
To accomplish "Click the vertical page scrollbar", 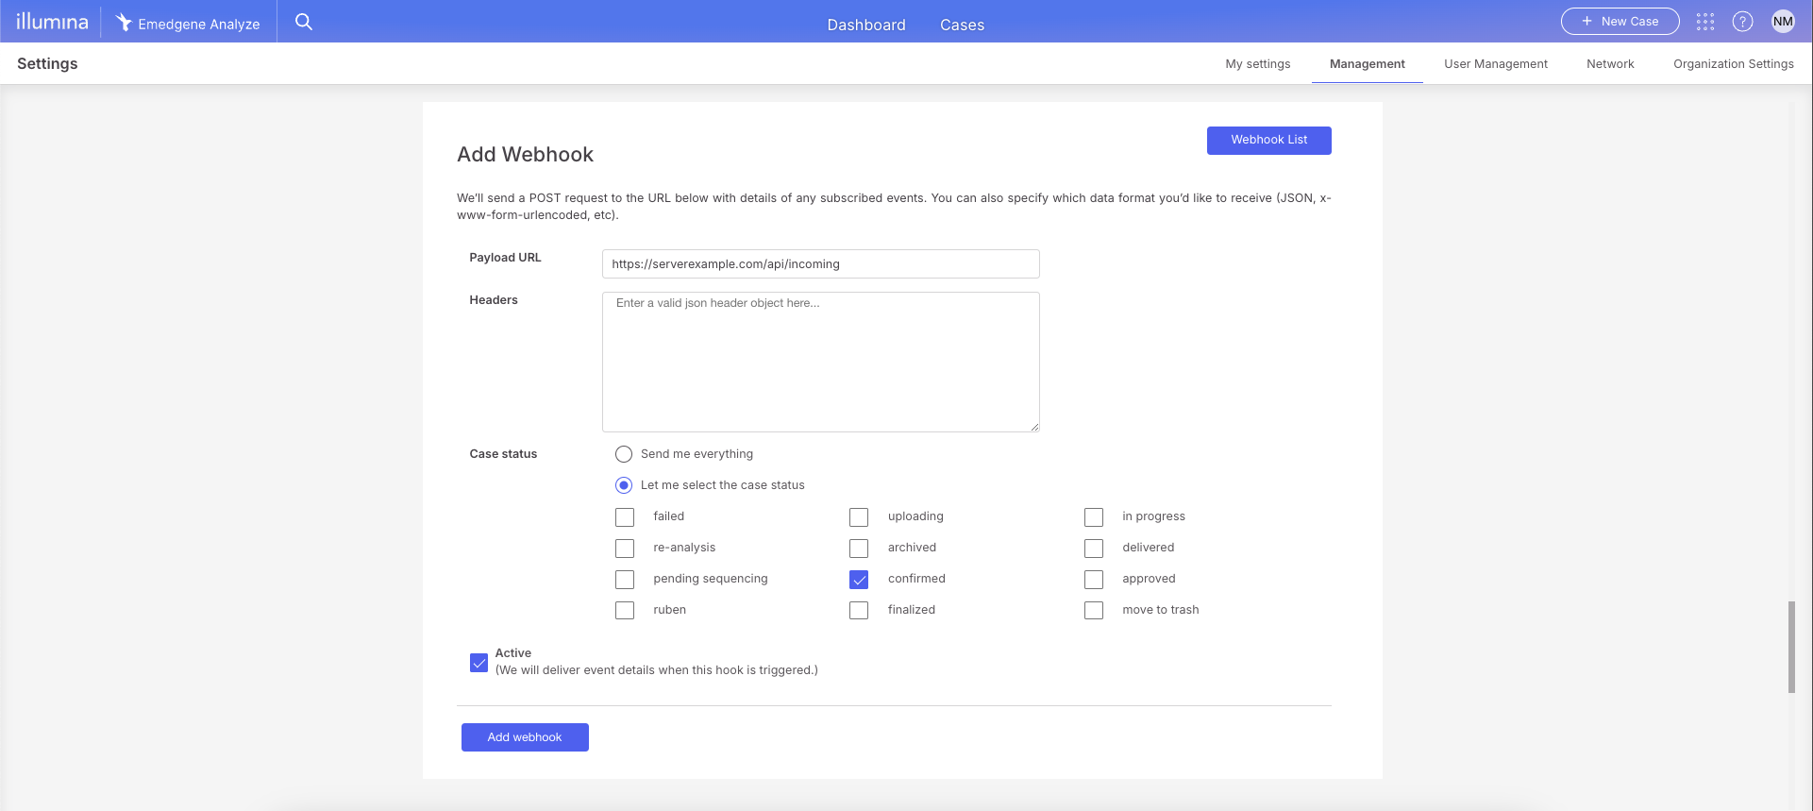I will tap(1791, 647).
